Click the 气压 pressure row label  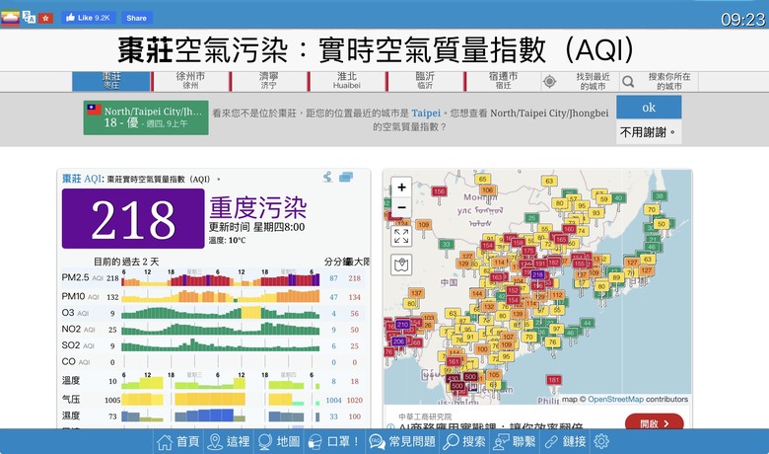pyautogui.click(x=71, y=399)
